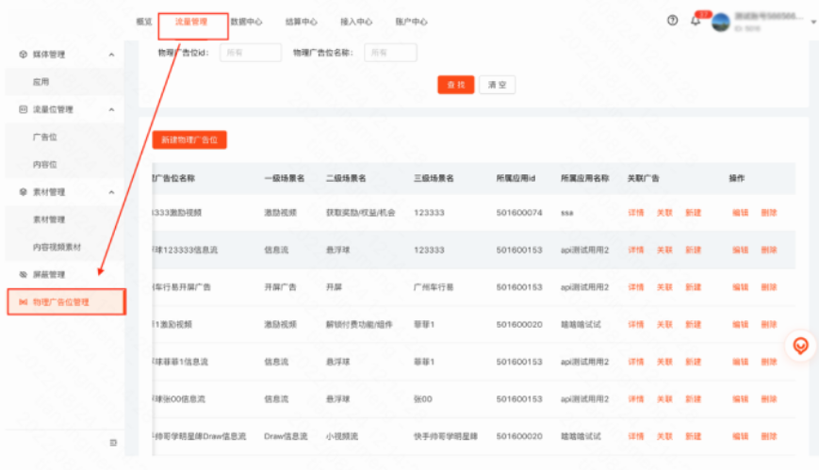Switch to the 接入中心 tab
Viewport: 819px width, 470px height.
click(356, 22)
